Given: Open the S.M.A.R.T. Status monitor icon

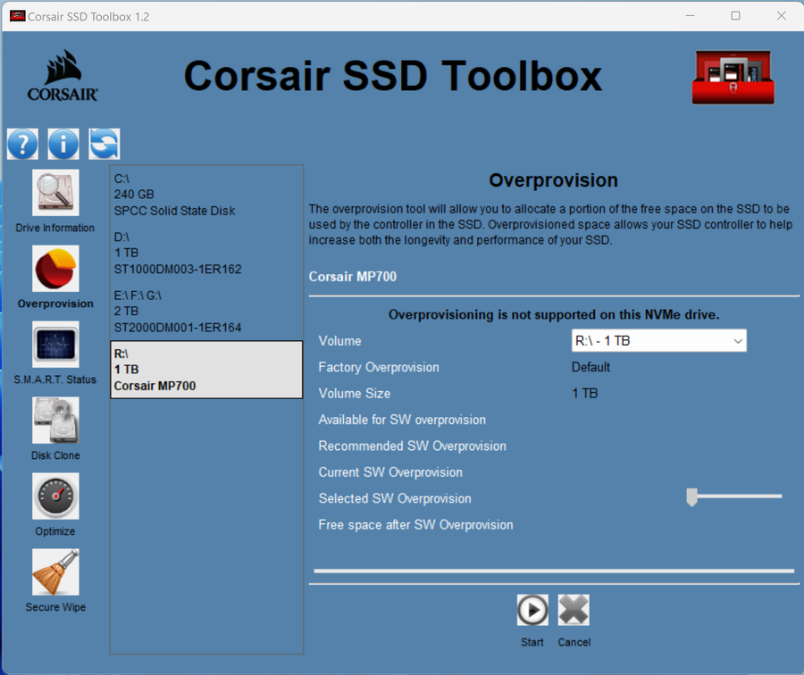Looking at the screenshot, I should 55,345.
